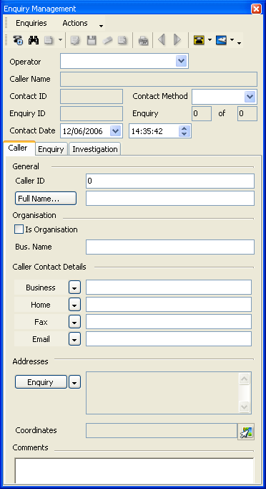Open the Email contact type dropdown

(74, 339)
